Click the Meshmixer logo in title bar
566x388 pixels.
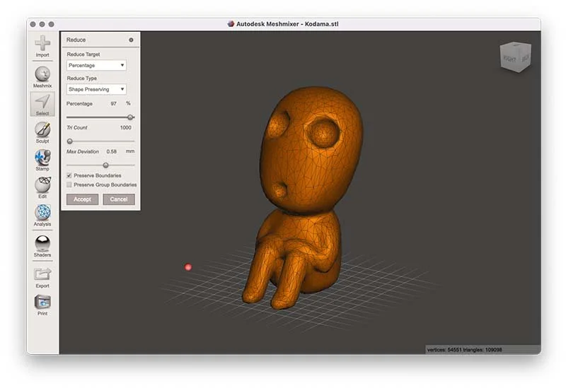(x=231, y=24)
